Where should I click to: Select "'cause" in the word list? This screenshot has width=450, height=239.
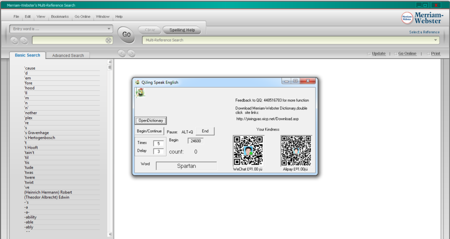[30, 68]
